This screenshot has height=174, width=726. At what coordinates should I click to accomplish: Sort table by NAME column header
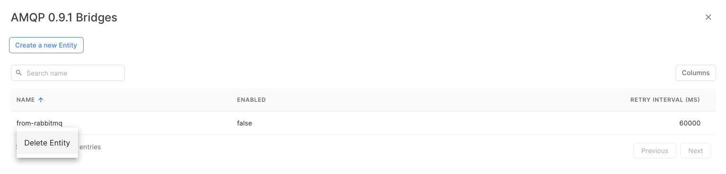(x=26, y=100)
